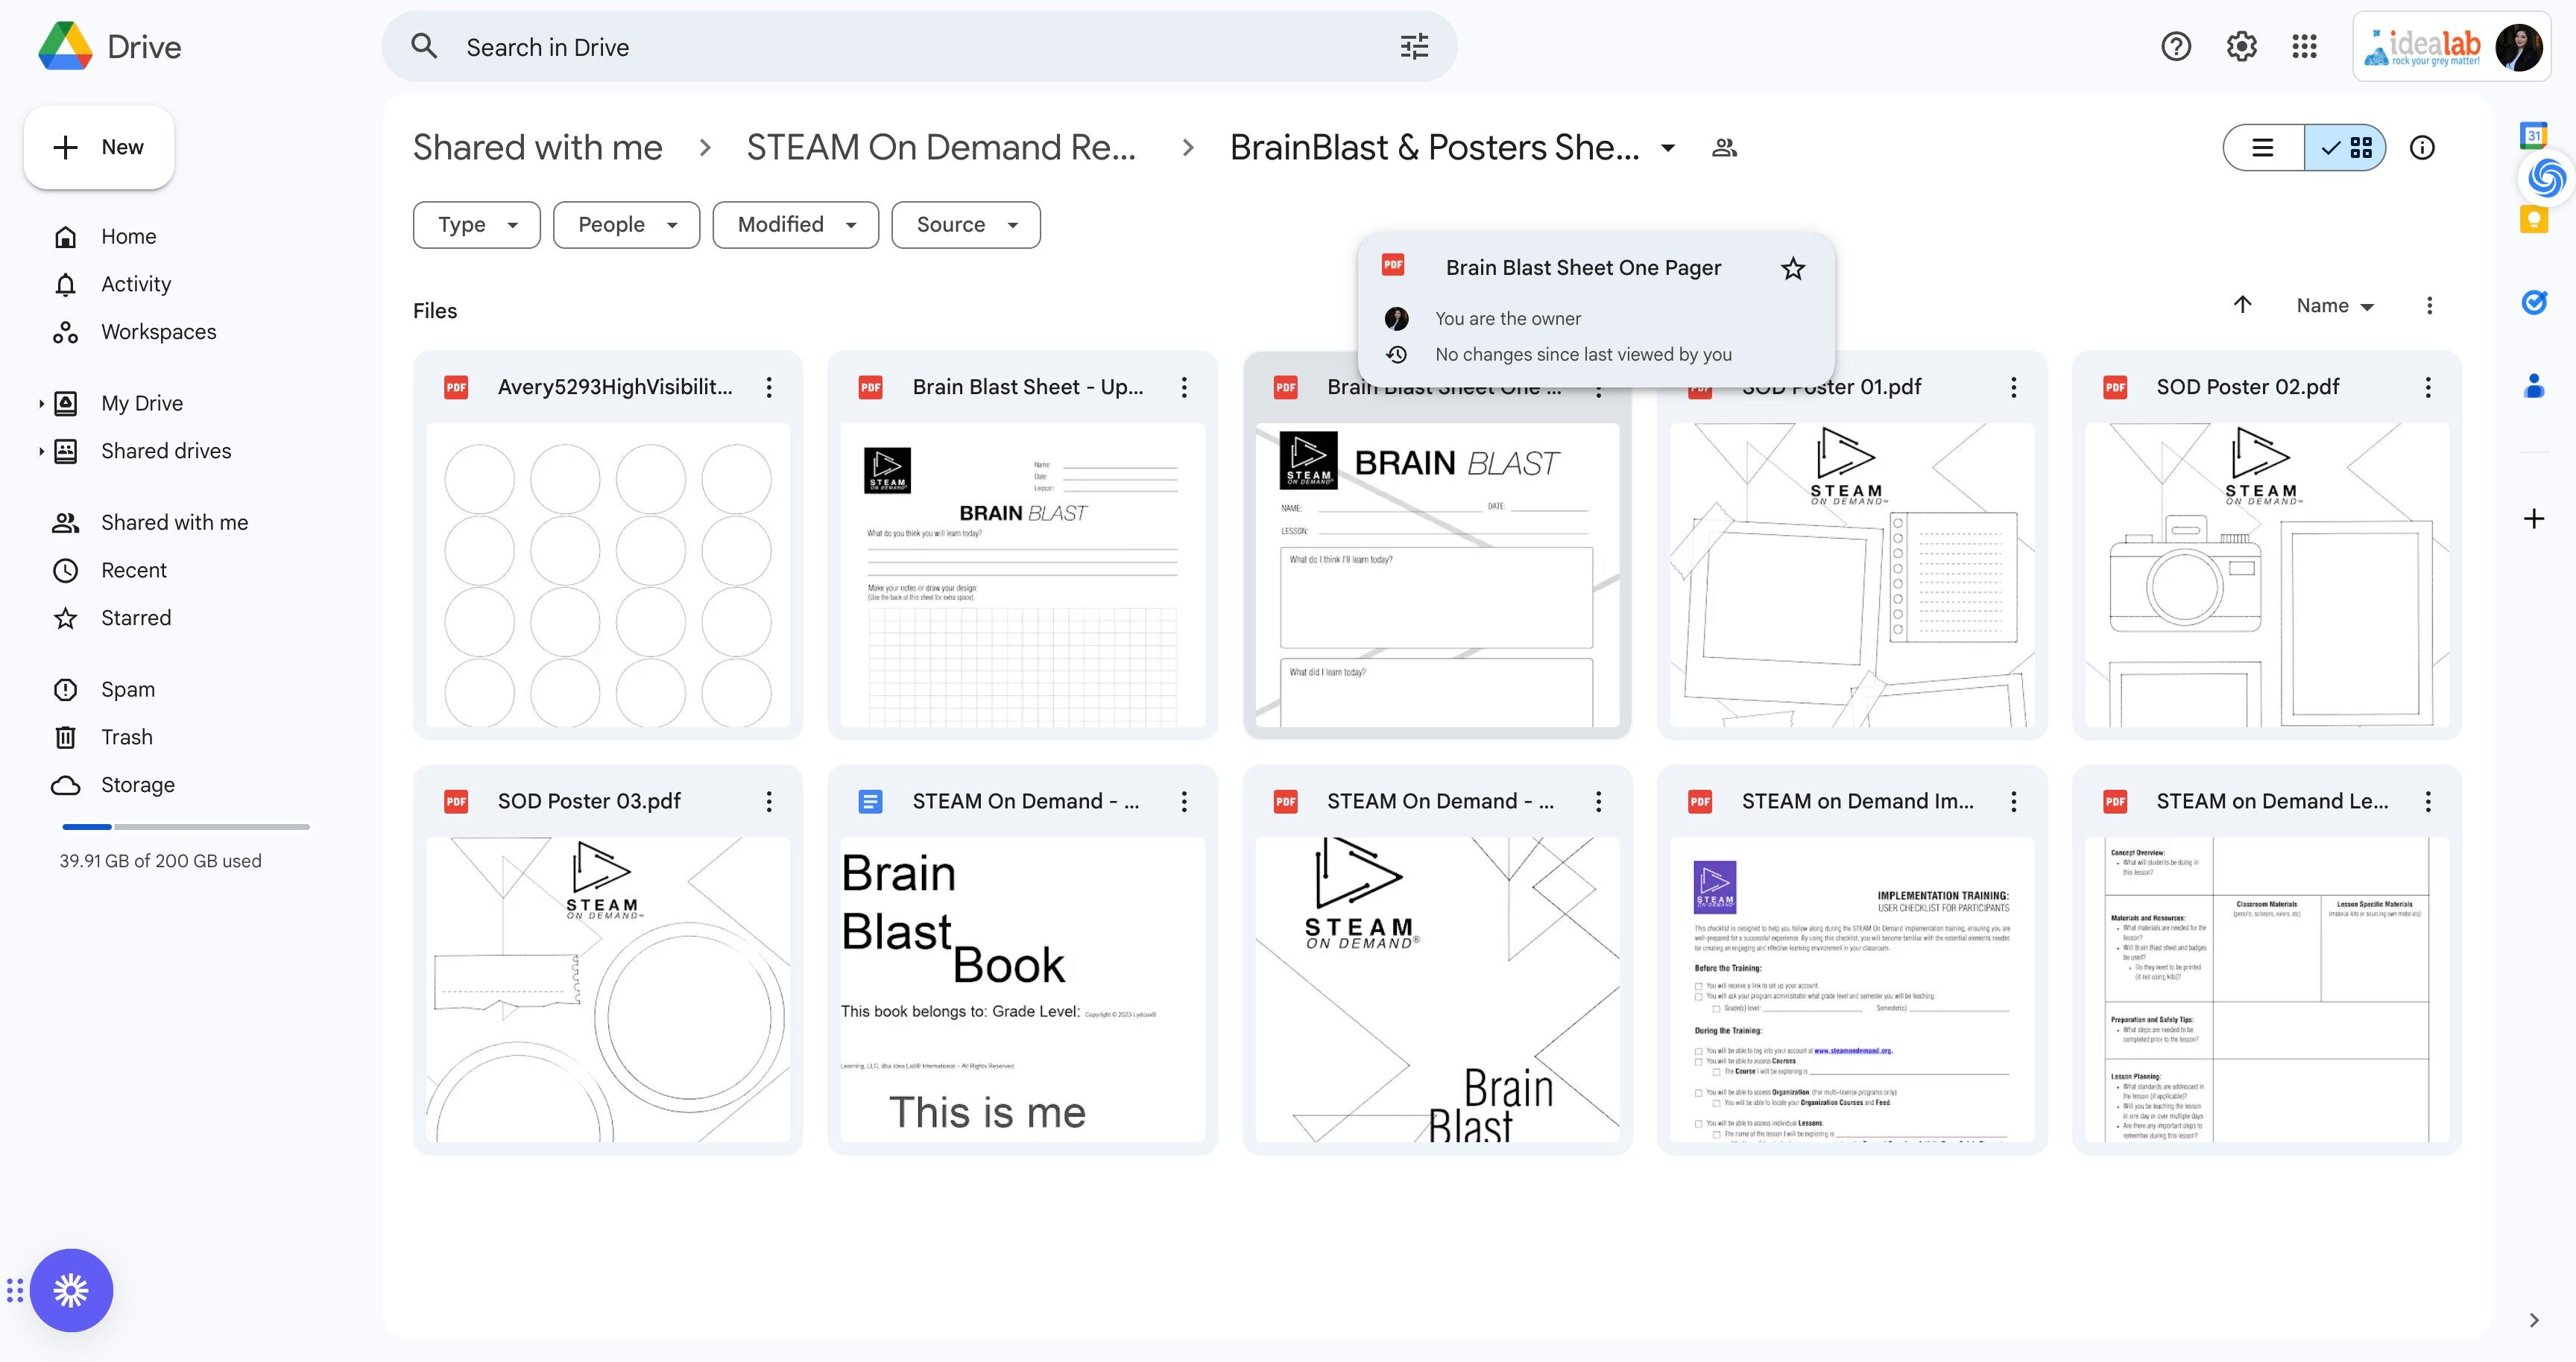Open the Google Calendar side panel
2576x1362 pixels.
(2533, 136)
